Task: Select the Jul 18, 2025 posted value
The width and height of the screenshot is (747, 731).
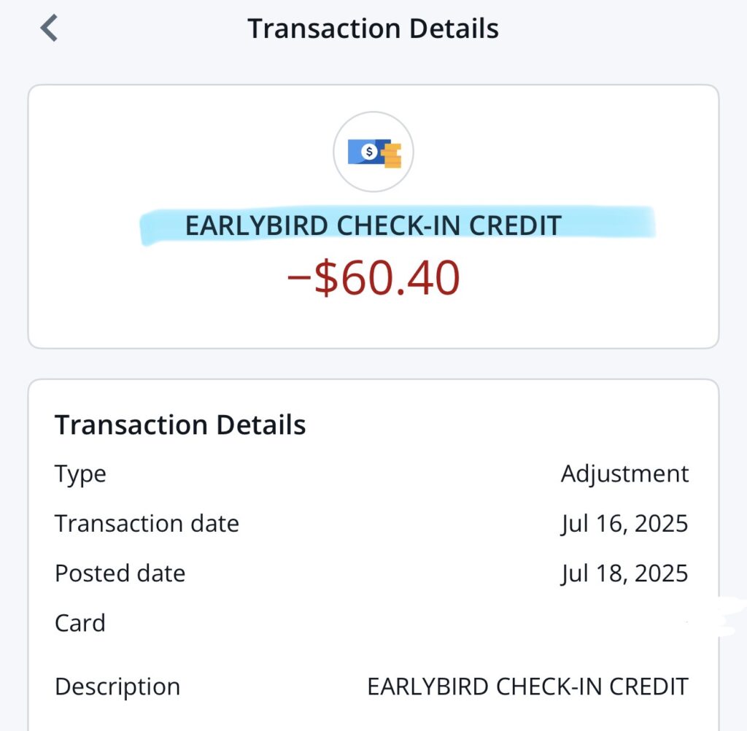Action: (x=624, y=573)
